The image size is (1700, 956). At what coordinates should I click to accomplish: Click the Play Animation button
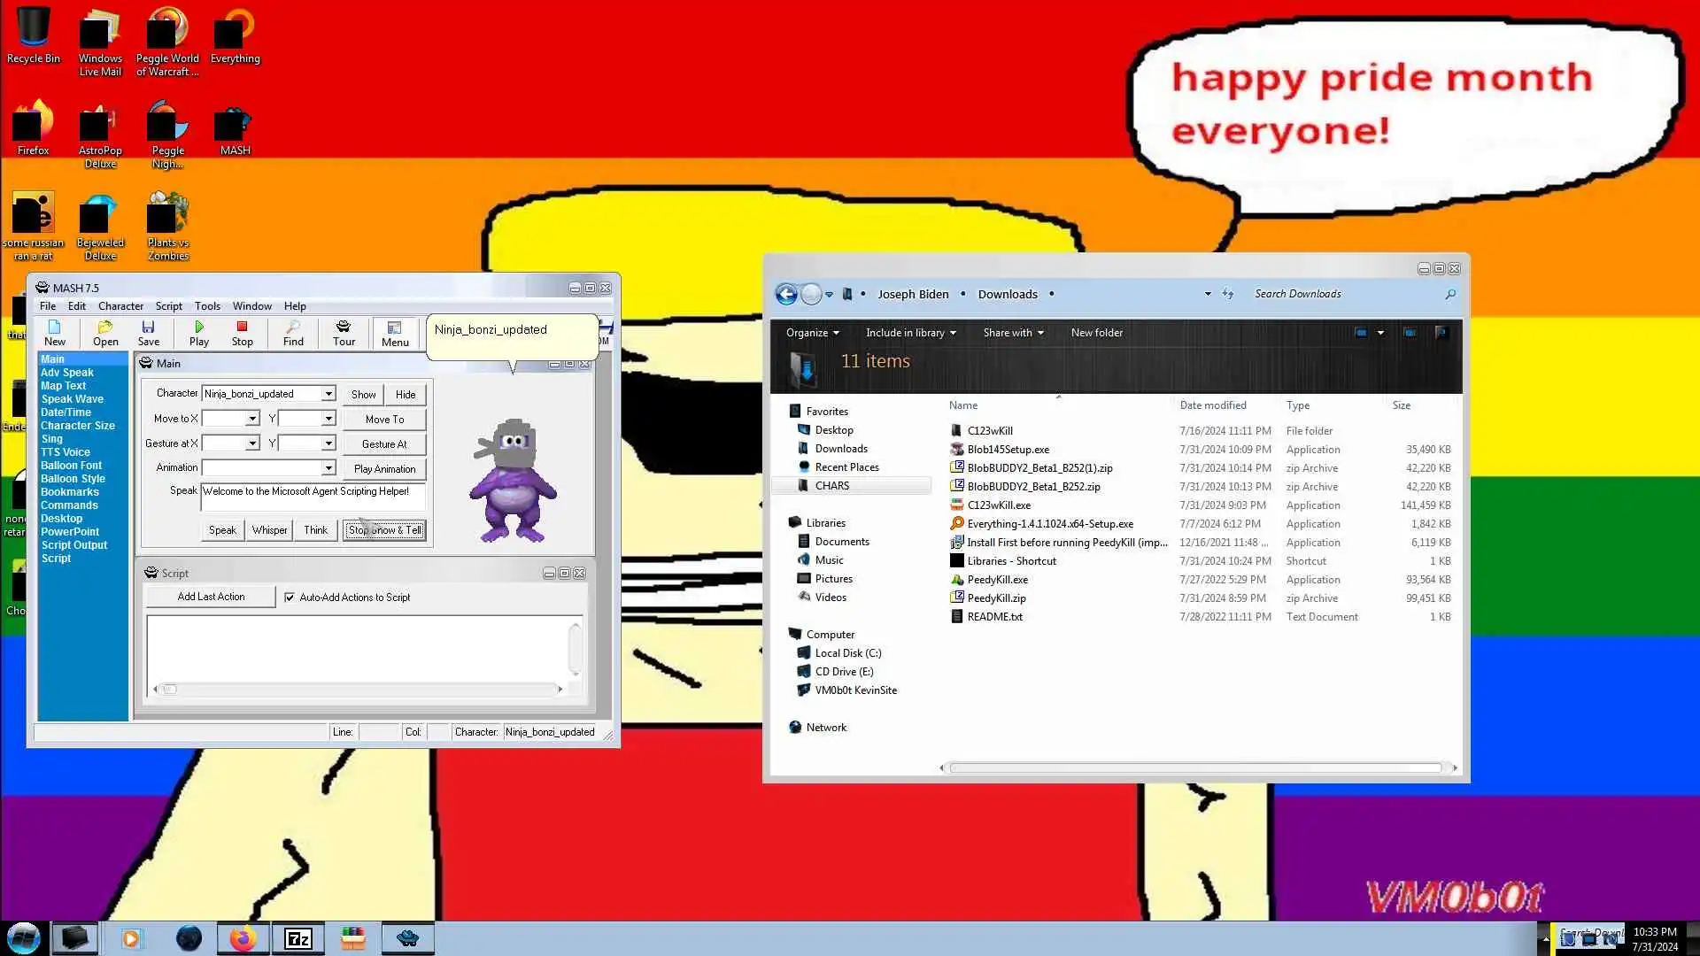point(384,469)
